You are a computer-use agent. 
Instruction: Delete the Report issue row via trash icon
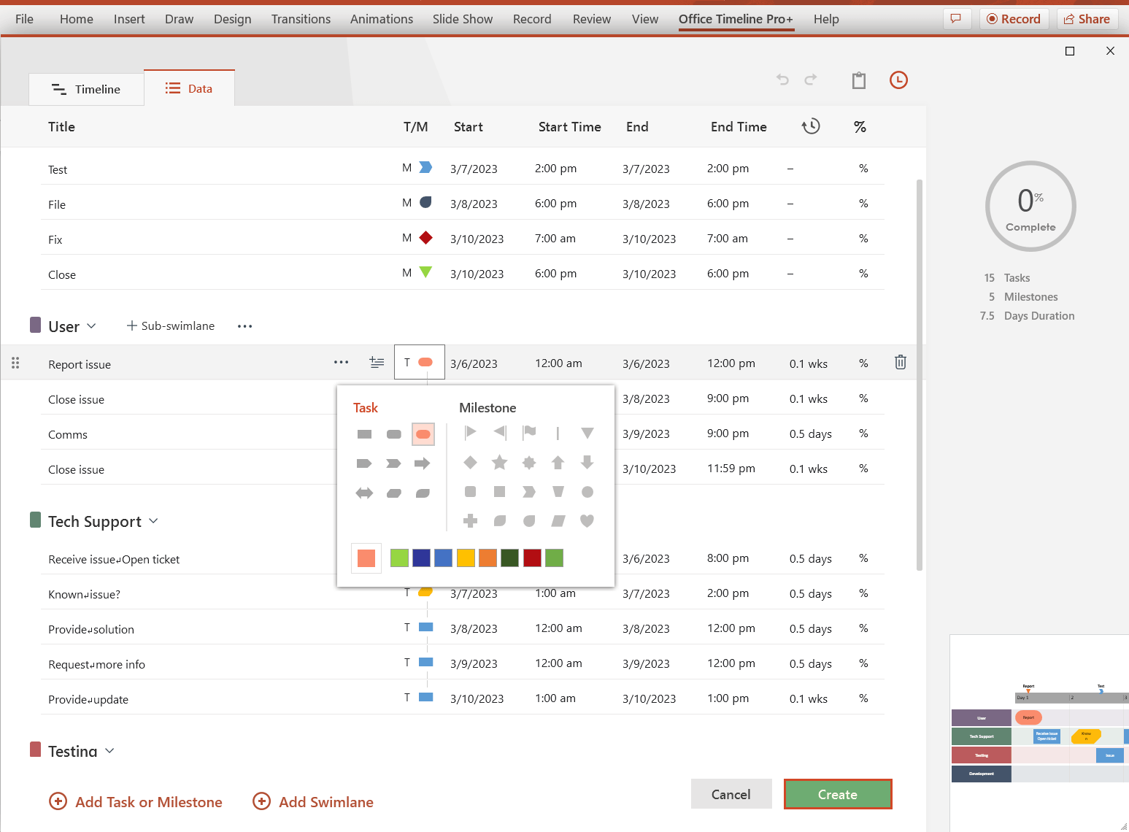pos(900,362)
